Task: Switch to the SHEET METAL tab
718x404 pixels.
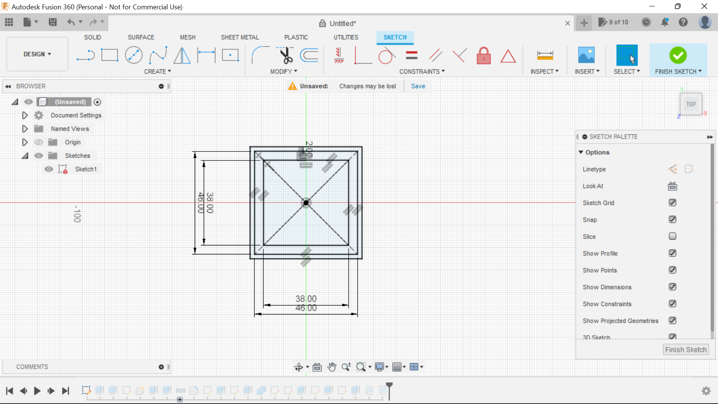Action: 240,37
